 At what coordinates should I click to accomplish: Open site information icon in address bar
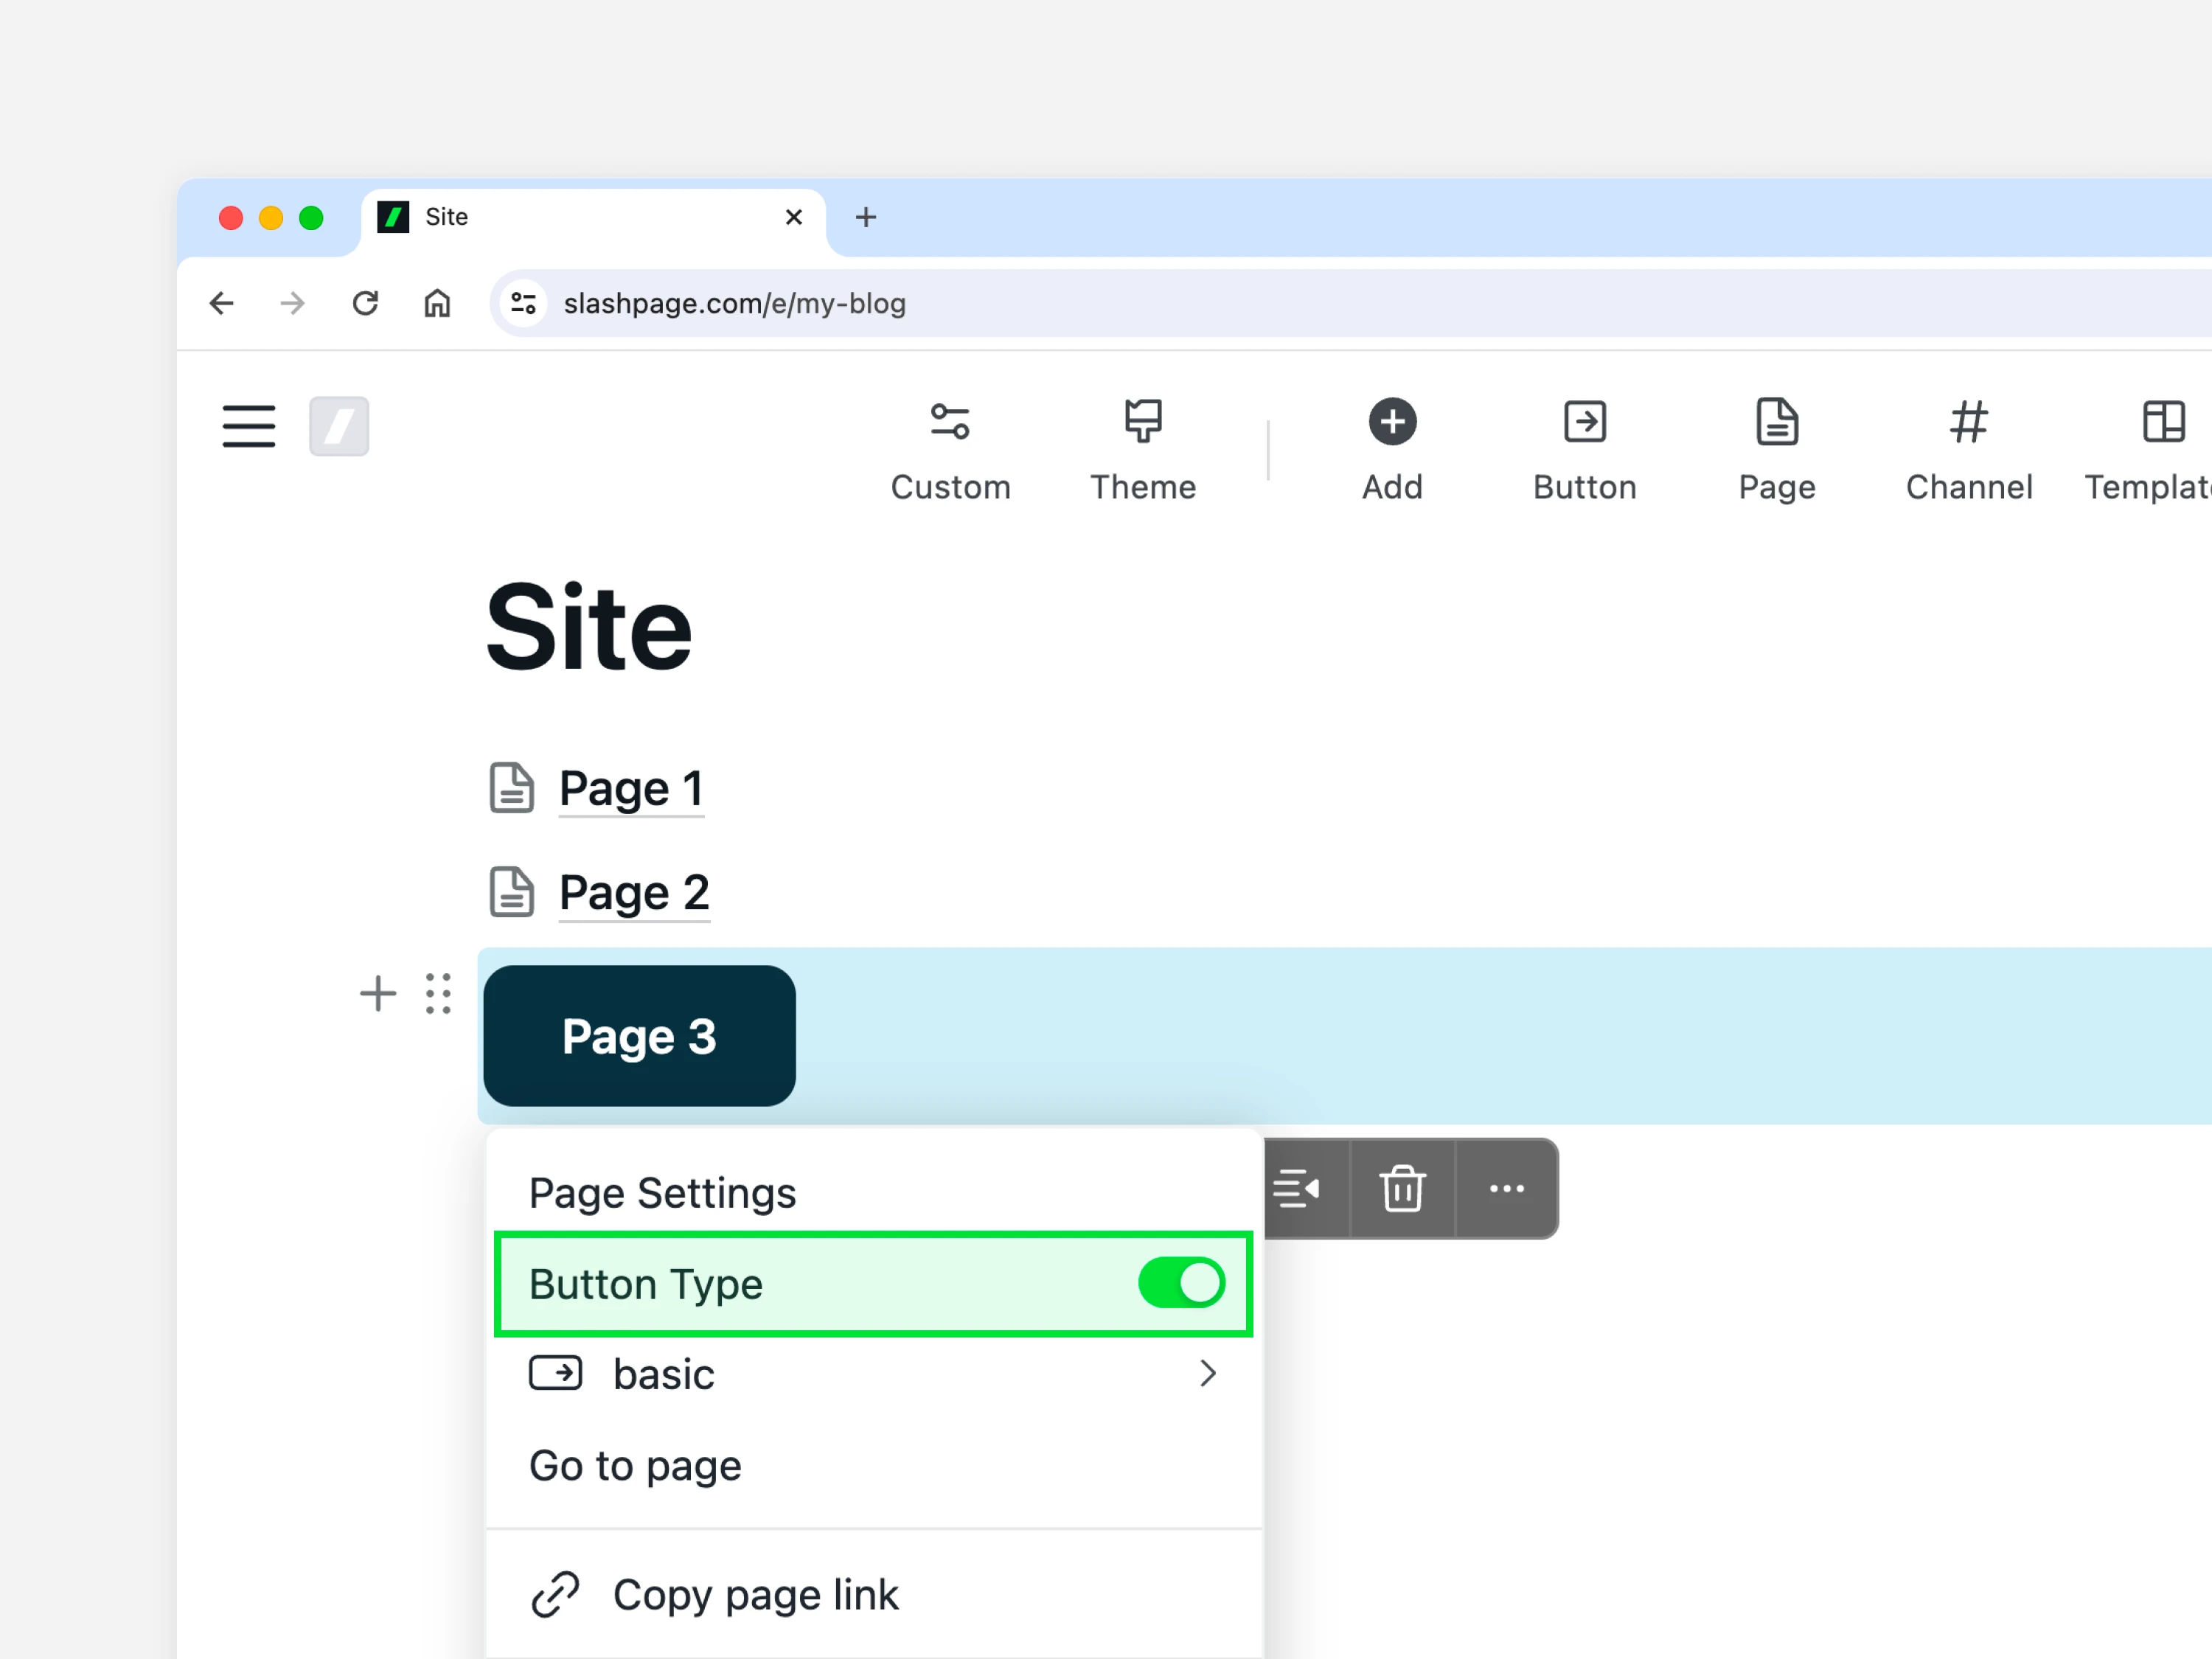[523, 303]
